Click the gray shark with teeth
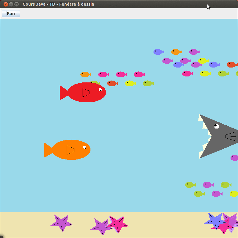 (218, 136)
